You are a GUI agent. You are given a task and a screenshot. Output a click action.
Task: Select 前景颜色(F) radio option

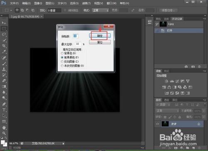[62, 57]
